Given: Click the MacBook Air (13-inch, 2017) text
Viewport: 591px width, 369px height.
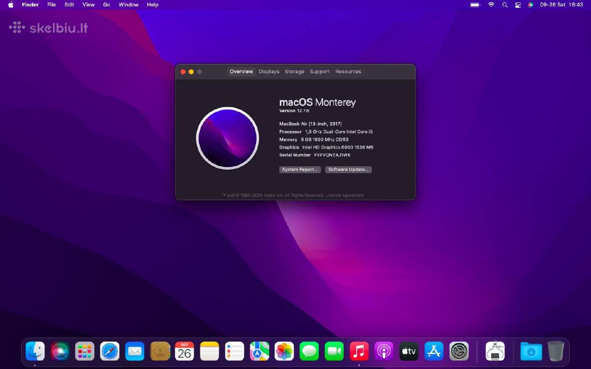Looking at the screenshot, I should pos(310,124).
